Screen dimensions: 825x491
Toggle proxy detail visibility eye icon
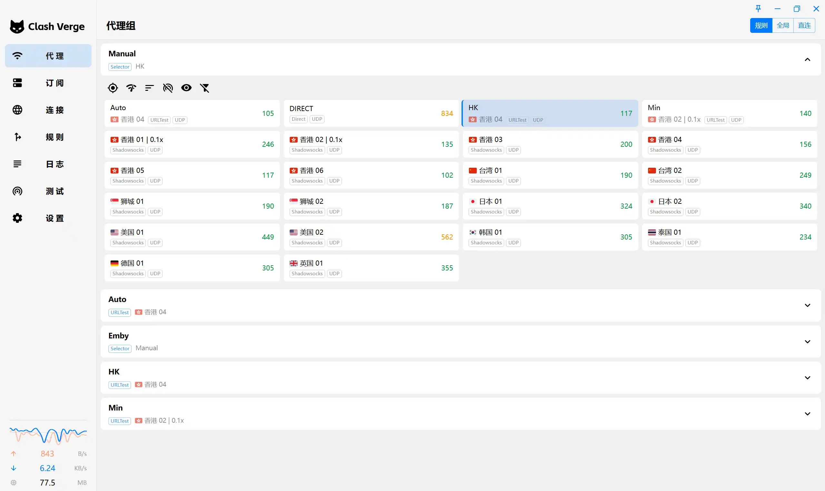coord(186,88)
